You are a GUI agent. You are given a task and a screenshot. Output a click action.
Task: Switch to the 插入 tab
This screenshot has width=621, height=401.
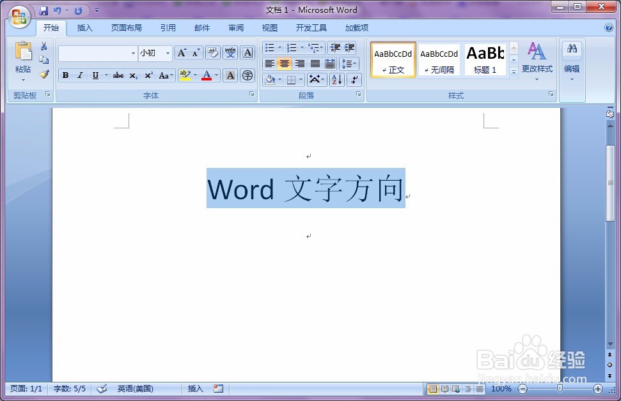(84, 27)
